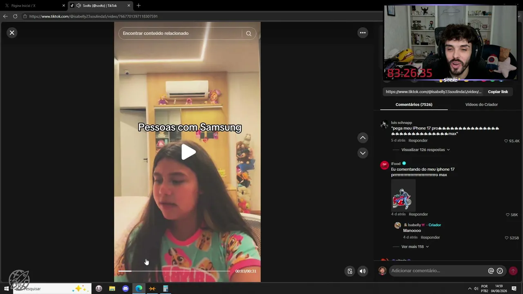Open File Explorer from the taskbar
The image size is (523, 294).
pos(112,289)
